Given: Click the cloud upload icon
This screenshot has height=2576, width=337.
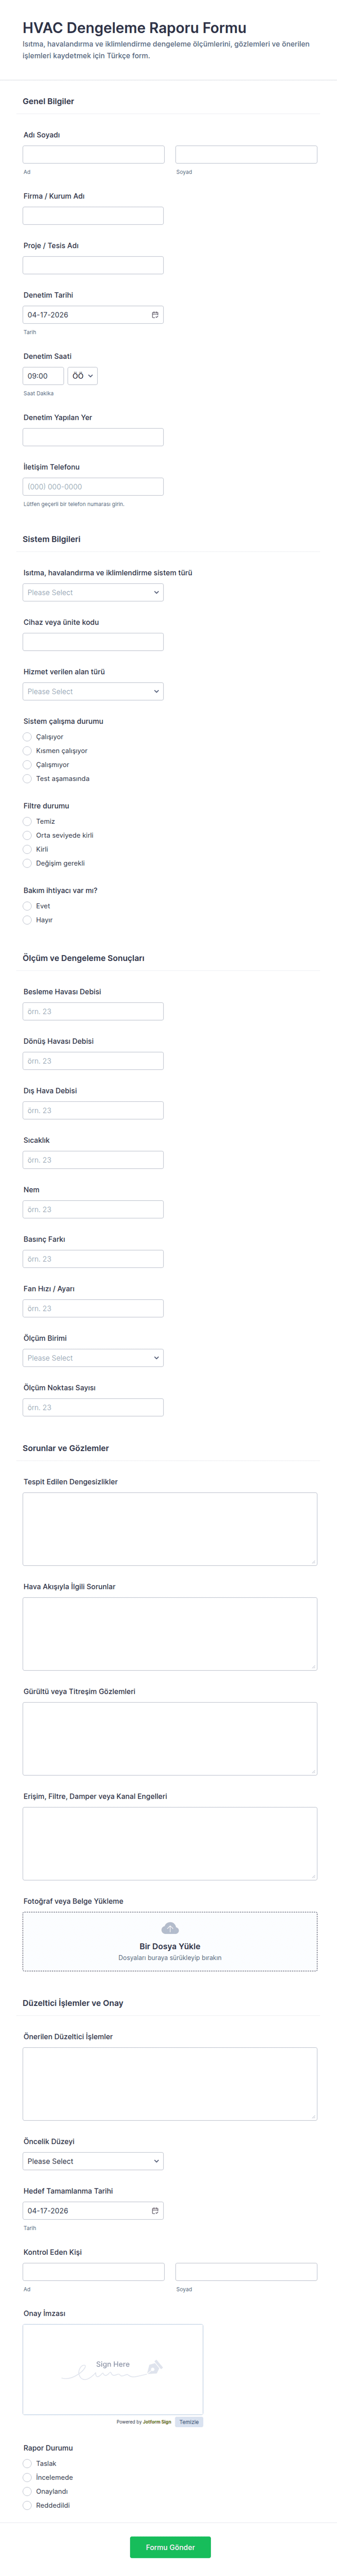Looking at the screenshot, I should click(x=170, y=1928).
